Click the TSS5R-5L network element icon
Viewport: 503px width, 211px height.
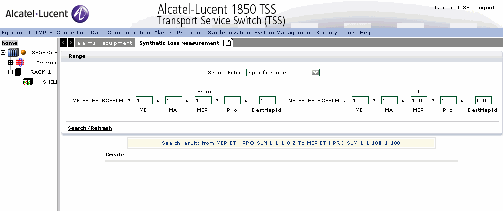(13, 52)
